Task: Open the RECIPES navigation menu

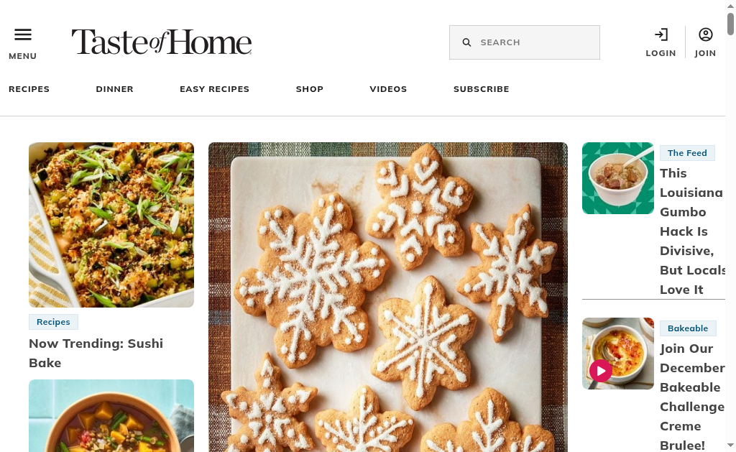Action: click(29, 89)
